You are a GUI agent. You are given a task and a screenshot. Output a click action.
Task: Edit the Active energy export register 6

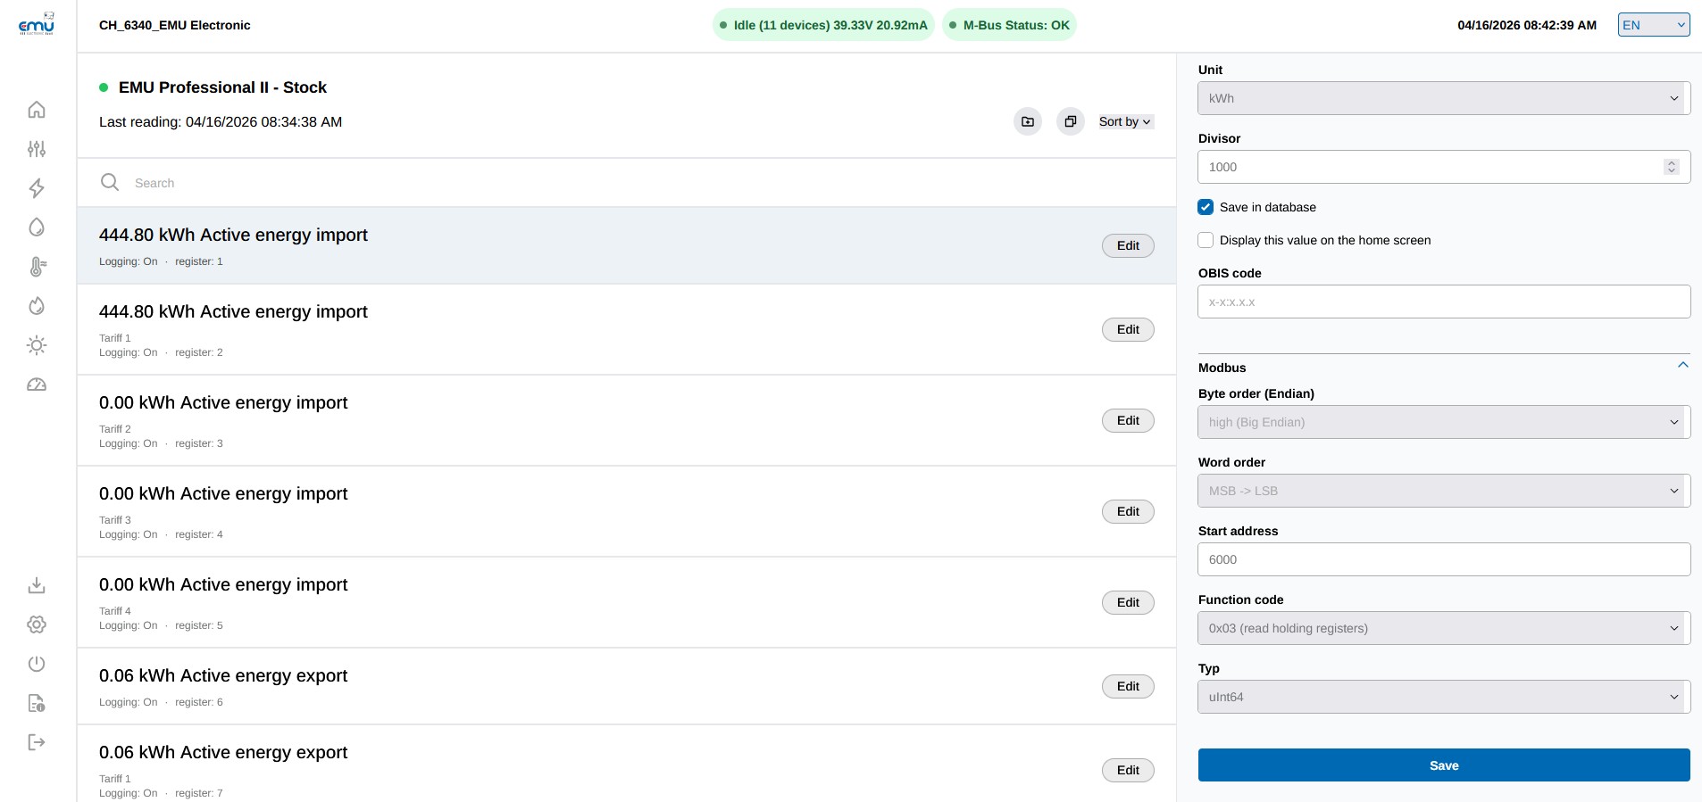(x=1127, y=686)
